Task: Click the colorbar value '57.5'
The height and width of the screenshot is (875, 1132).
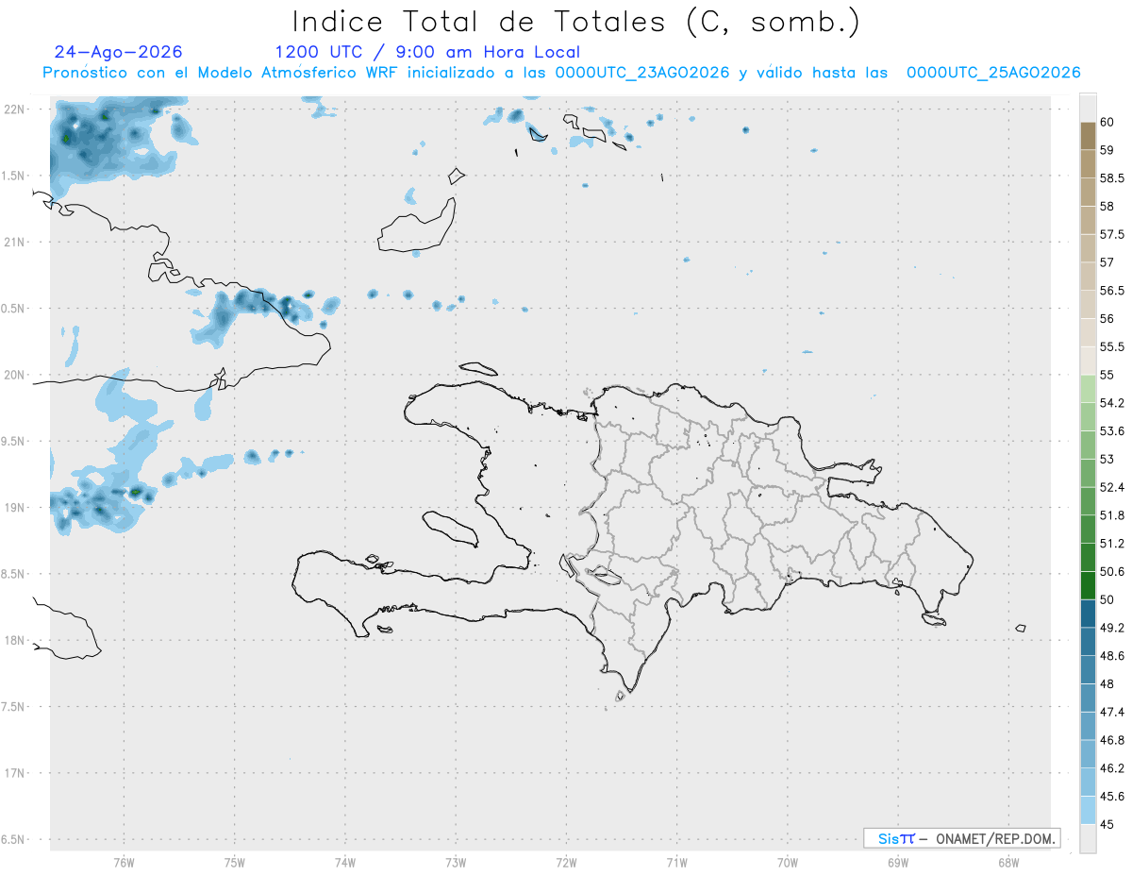Action: [1112, 234]
